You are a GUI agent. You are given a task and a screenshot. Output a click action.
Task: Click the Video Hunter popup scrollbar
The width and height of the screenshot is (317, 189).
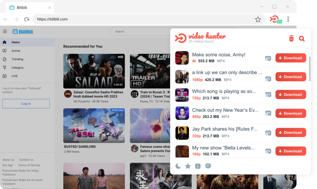coord(310,69)
